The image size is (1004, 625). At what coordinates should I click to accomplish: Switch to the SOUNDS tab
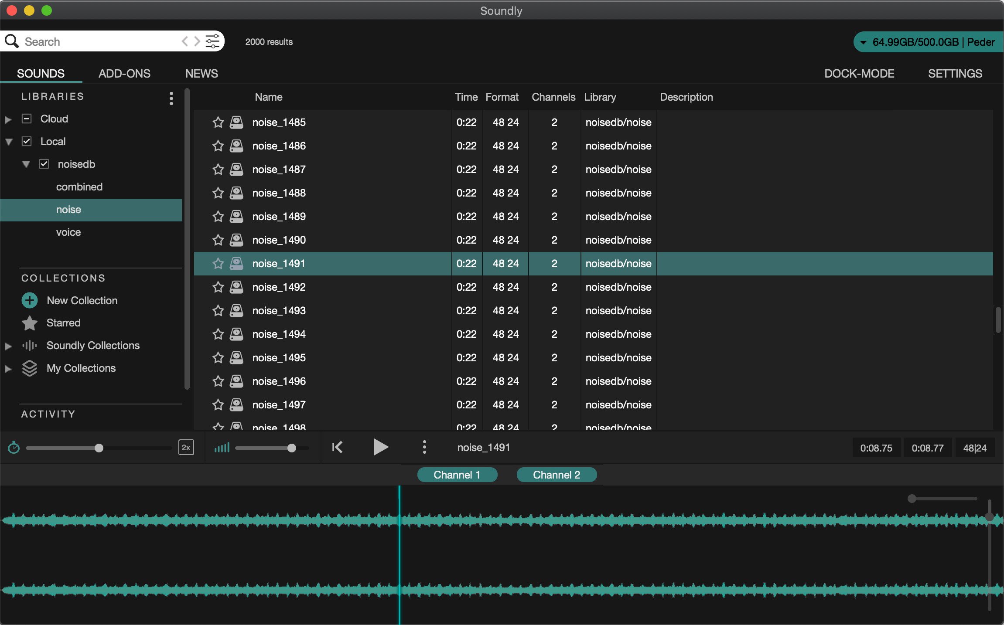[41, 73]
